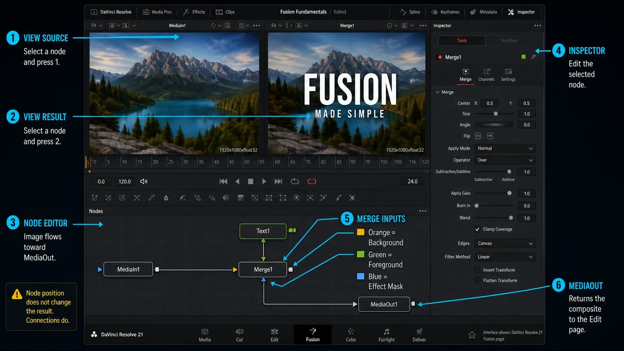Go to the Cut page
Viewport: 624px width, 351px height.
[240, 335]
